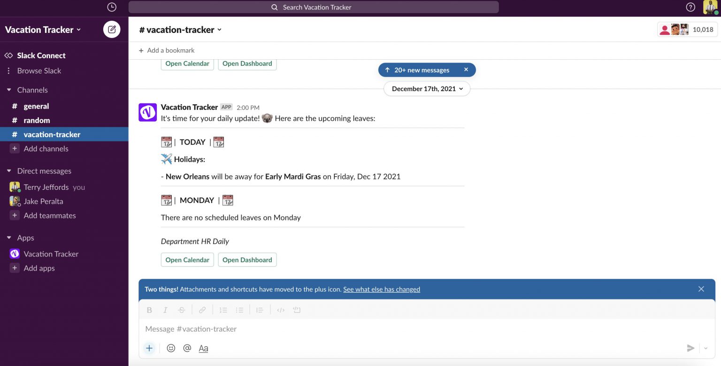
Task: Insert inline code formatting in the composer
Action: tap(281, 310)
